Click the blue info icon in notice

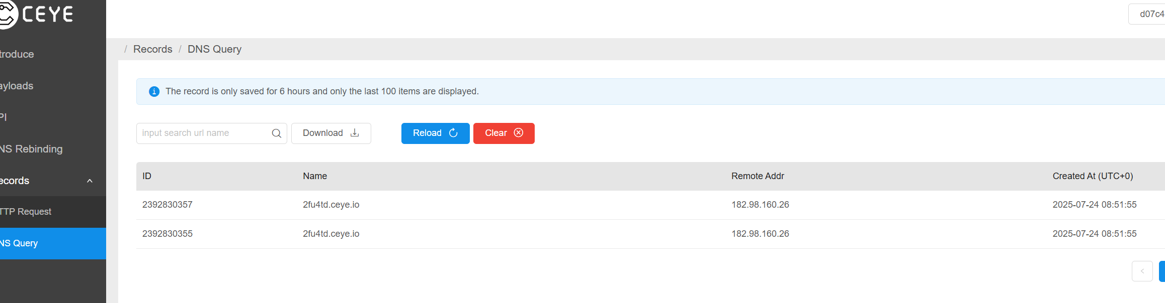(x=154, y=91)
